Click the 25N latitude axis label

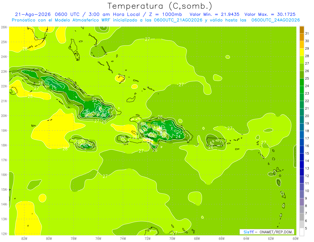click(4, 42)
